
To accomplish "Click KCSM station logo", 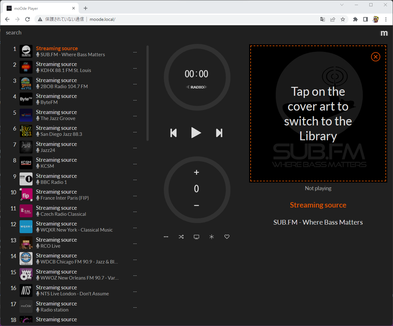I will (x=26, y=163).
